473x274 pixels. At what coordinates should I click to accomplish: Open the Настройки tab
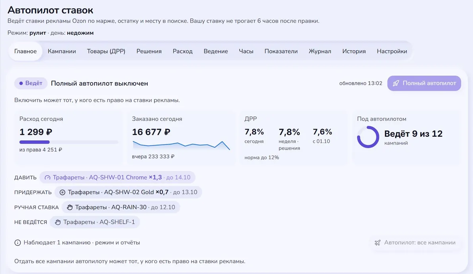[x=392, y=51]
